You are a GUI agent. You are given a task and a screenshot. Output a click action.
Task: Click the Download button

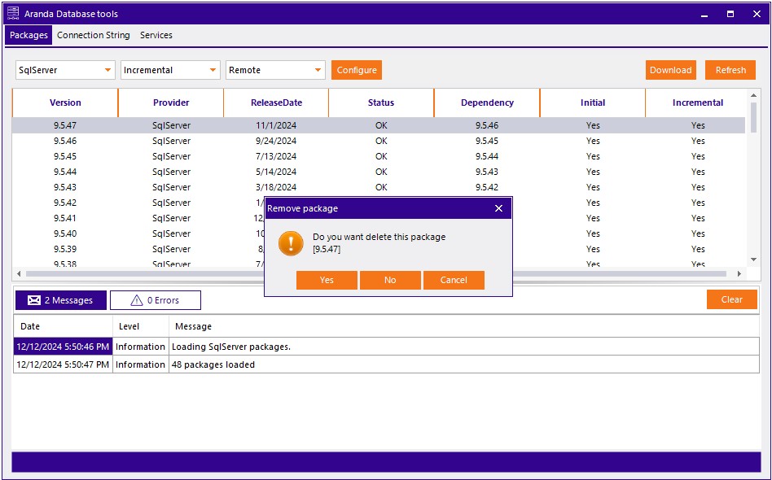click(670, 70)
